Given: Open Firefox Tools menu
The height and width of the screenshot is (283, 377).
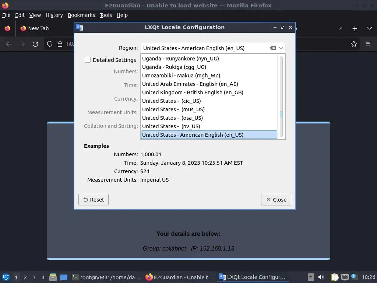Looking at the screenshot, I should pos(106,15).
